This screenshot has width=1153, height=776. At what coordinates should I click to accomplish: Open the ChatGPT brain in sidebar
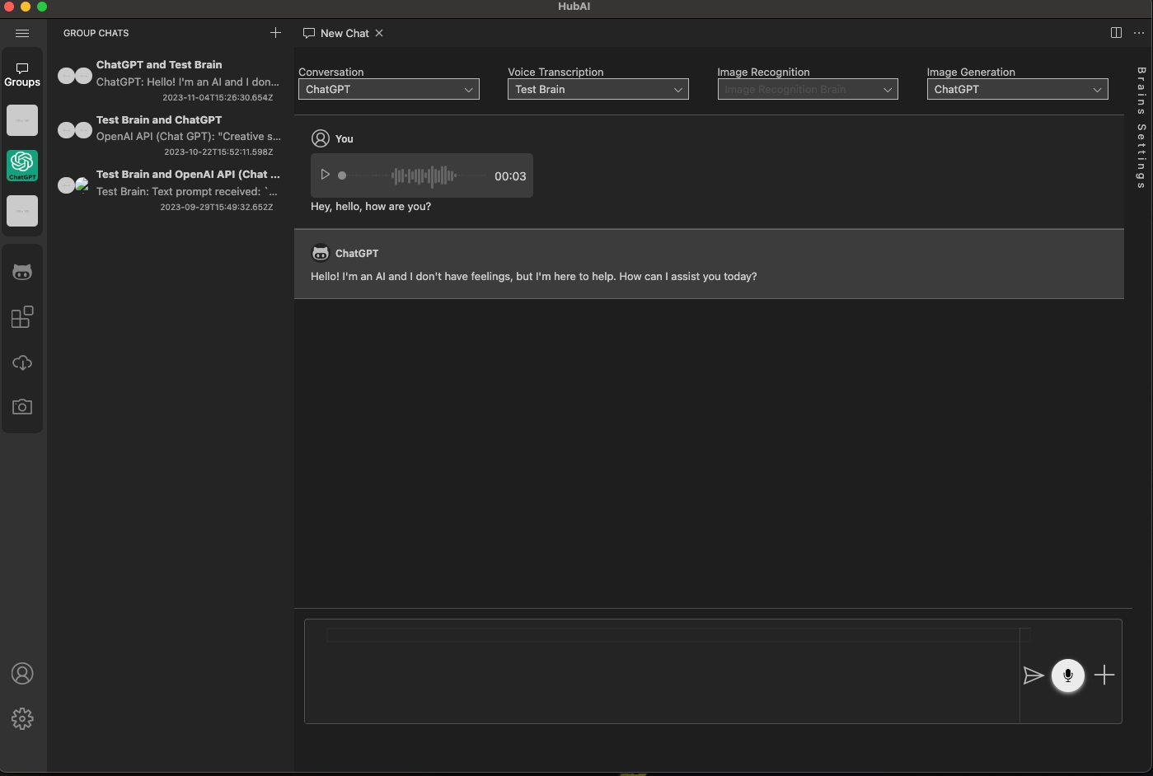tap(22, 166)
